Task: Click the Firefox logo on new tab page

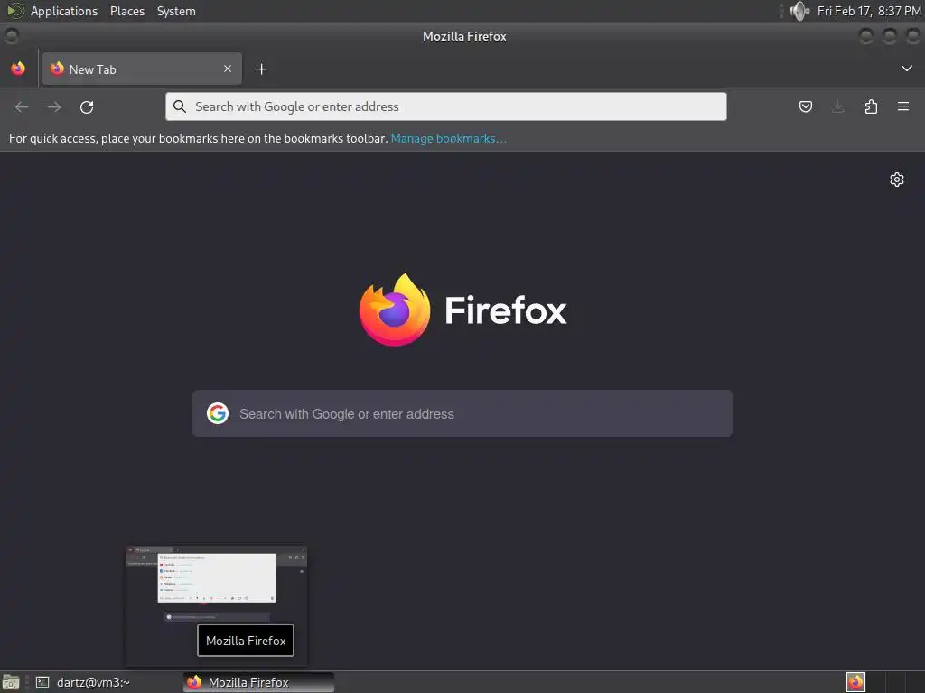Action: point(395,310)
